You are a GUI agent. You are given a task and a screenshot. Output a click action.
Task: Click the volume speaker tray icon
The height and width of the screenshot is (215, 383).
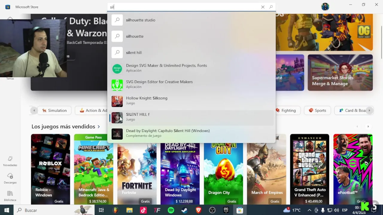(x=336, y=210)
